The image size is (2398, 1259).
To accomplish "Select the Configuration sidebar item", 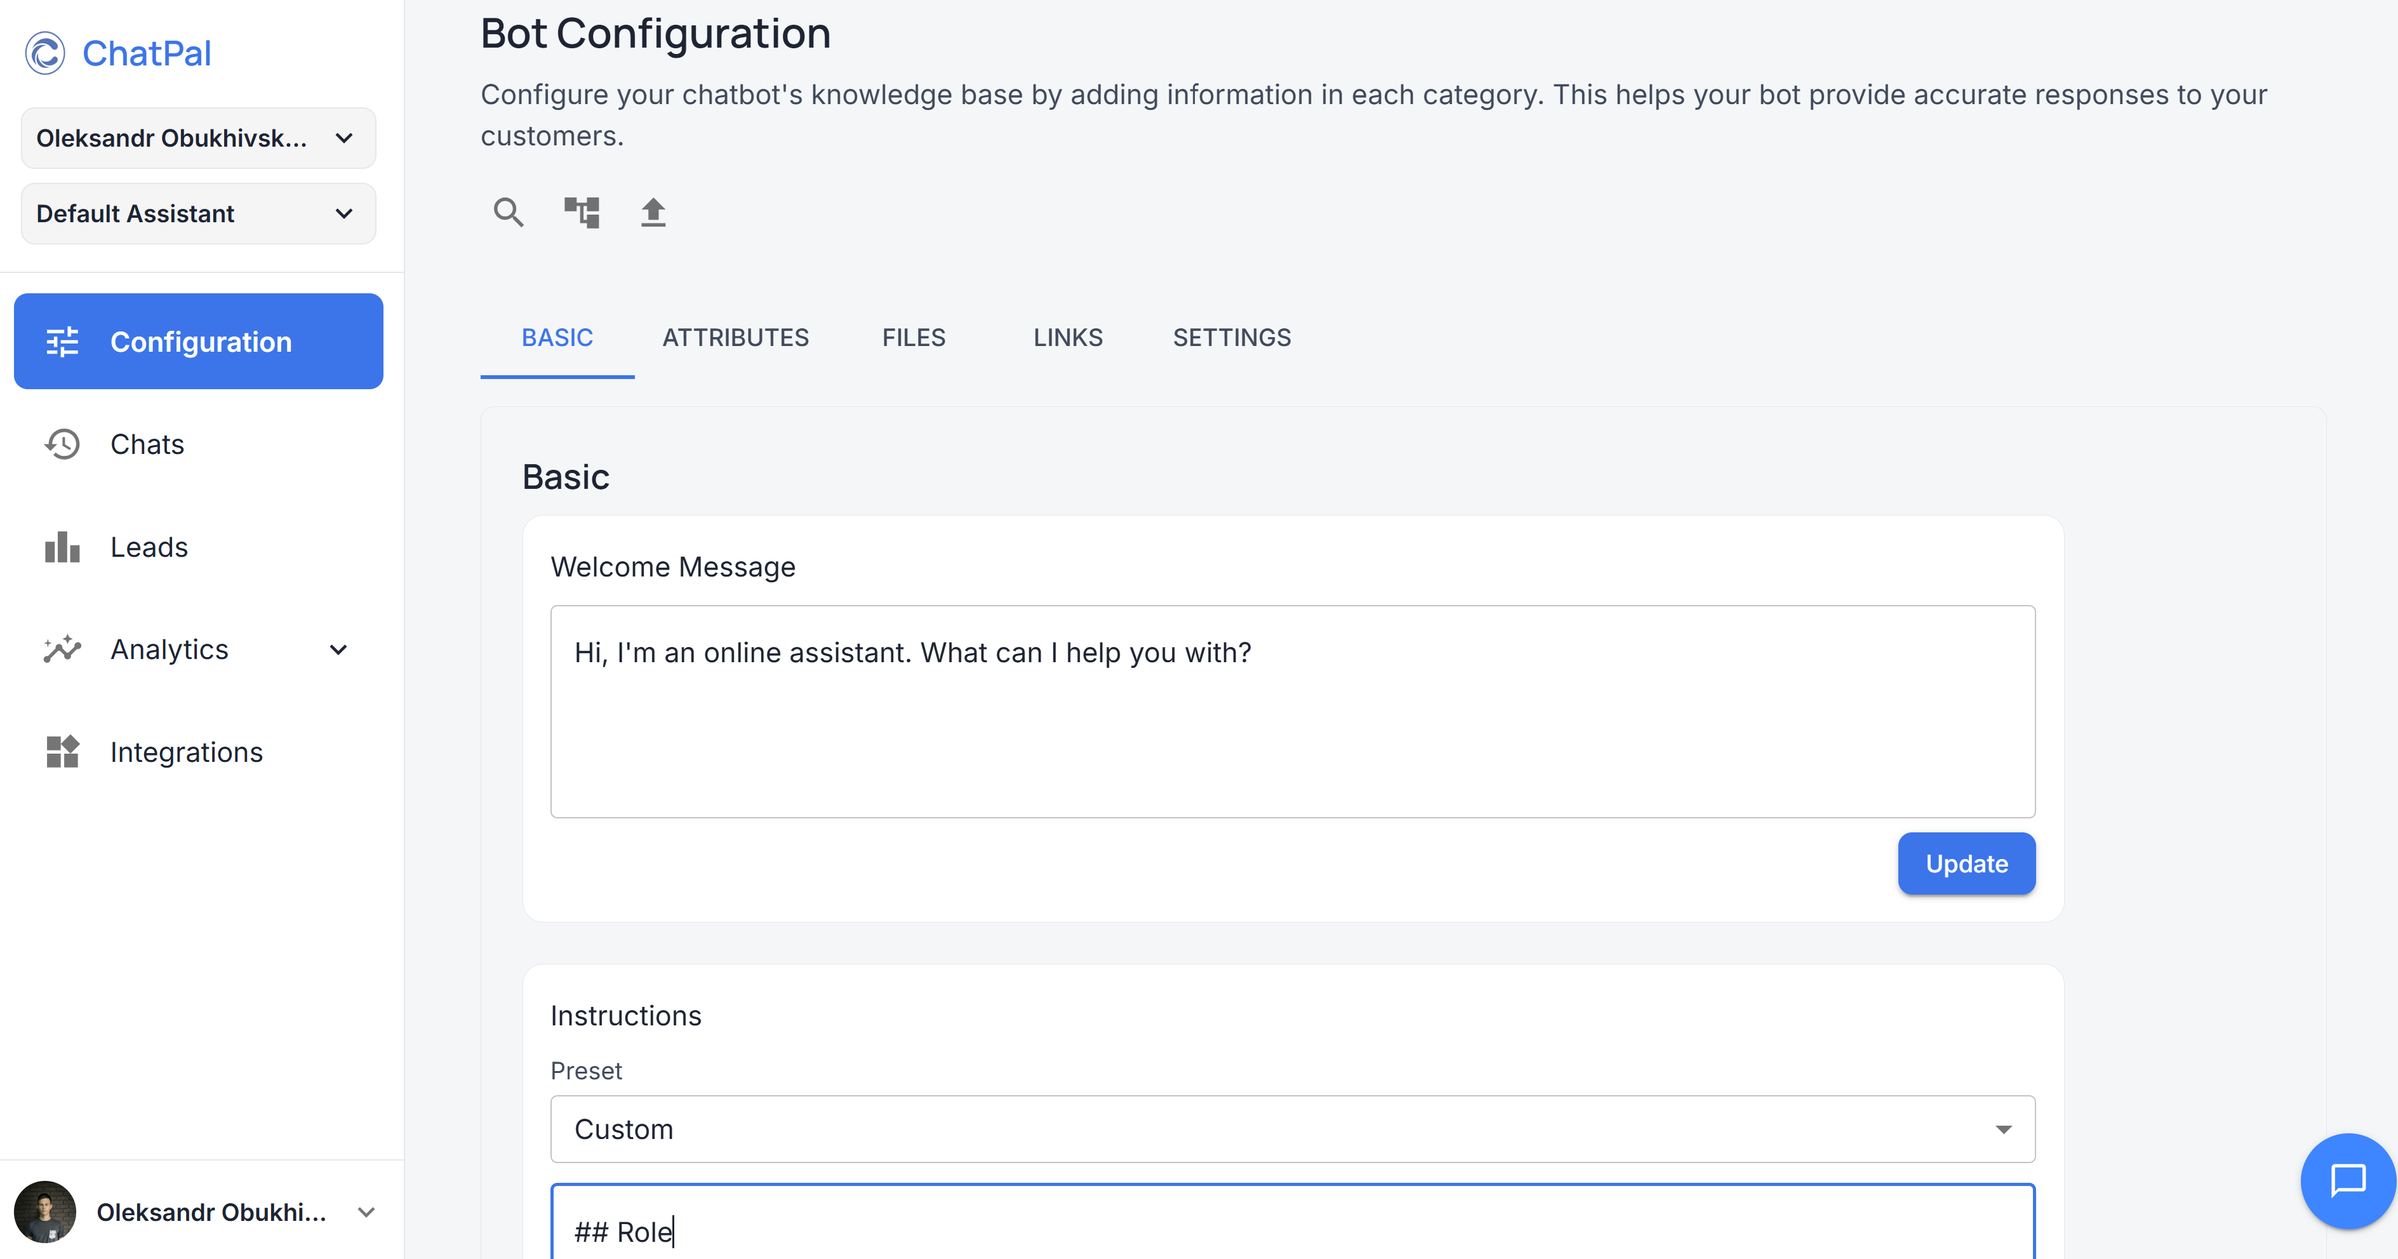I will coord(198,342).
